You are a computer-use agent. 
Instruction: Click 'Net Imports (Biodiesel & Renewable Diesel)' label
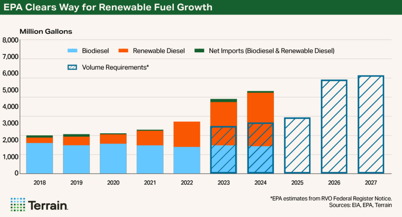(272, 51)
